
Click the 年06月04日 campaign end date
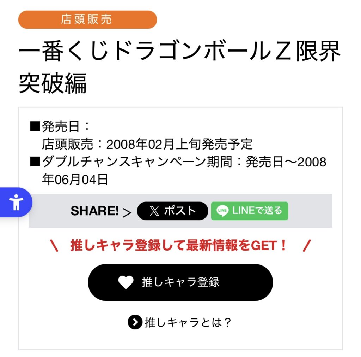point(75,180)
